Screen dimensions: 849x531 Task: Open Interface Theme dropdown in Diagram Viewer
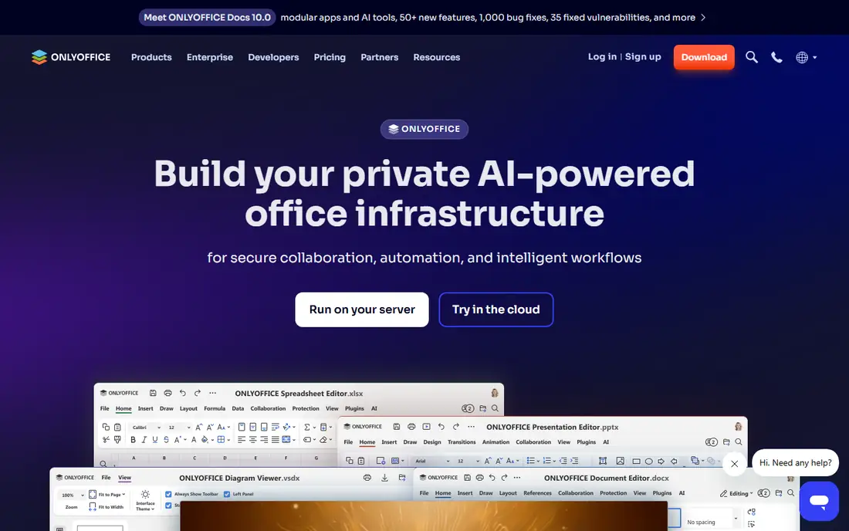click(145, 501)
